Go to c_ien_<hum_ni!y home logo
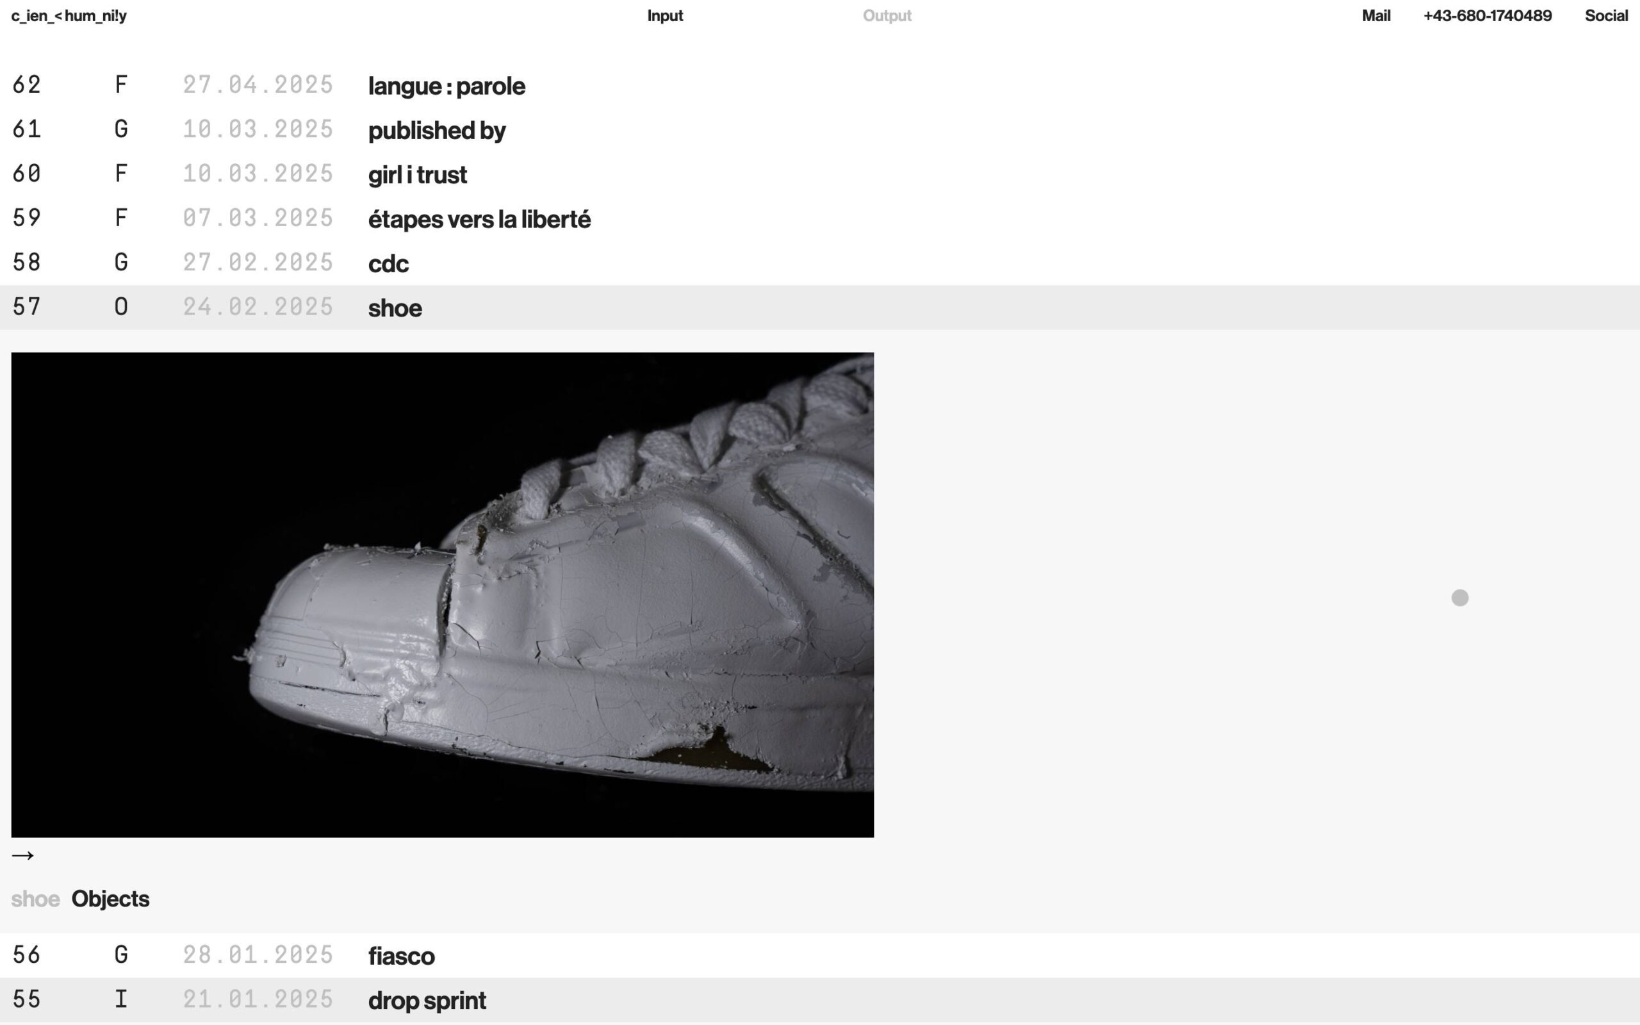This screenshot has width=1640, height=1025. 69,15
